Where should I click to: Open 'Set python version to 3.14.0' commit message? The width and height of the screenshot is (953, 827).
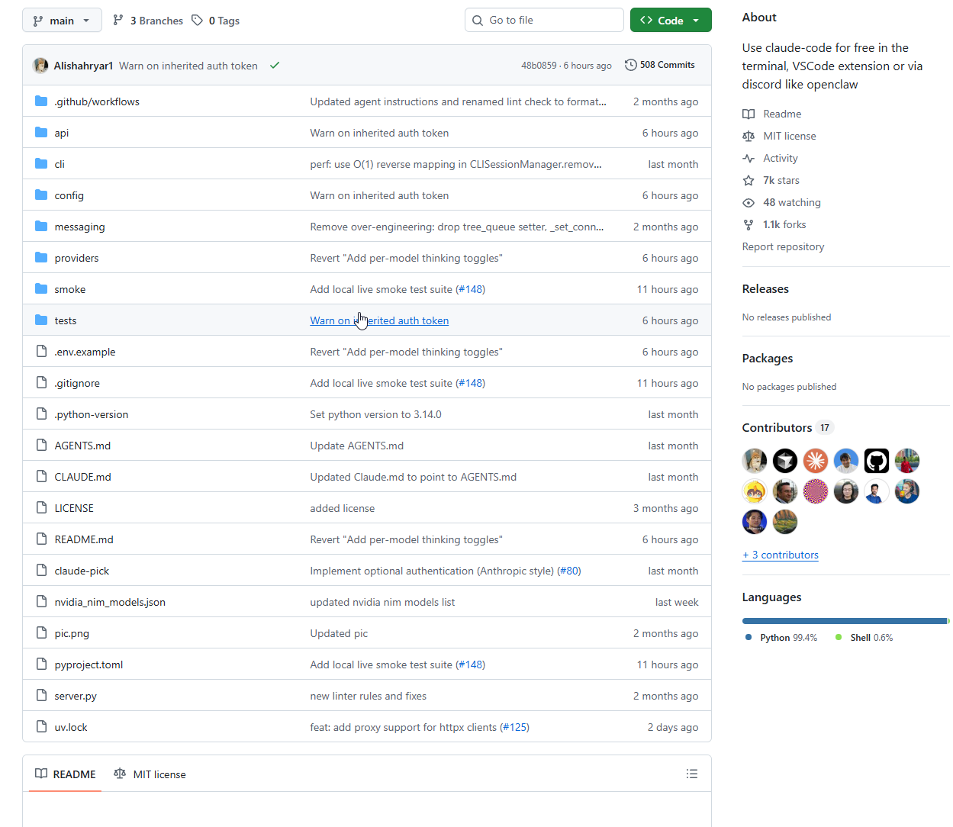click(x=375, y=414)
